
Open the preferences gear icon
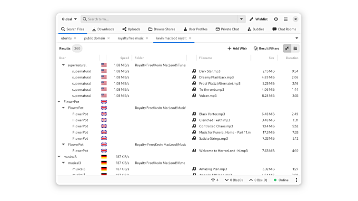(x=276, y=19)
